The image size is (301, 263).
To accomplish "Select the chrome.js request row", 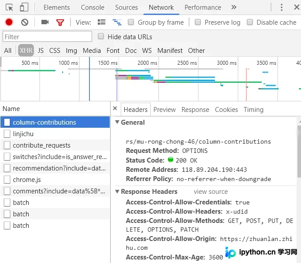I will tap(55, 180).
